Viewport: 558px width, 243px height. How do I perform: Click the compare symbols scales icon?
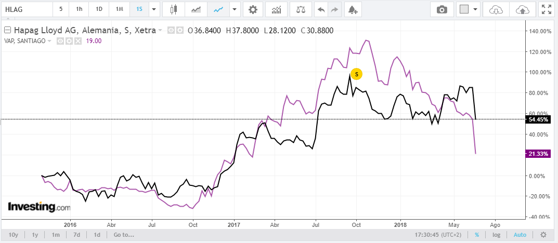tap(301, 9)
